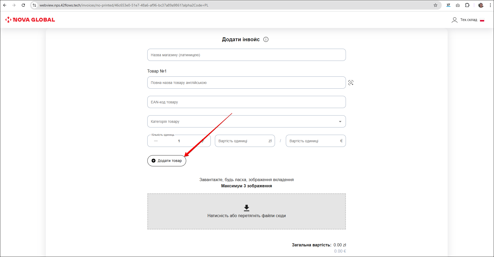This screenshot has height=257, width=494.
Task: Open the browser extensions puzzle icon
Action: (467, 5)
